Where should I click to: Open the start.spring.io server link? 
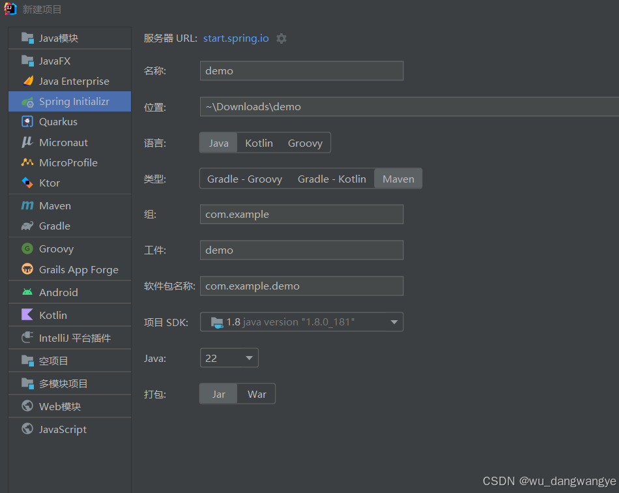236,38
